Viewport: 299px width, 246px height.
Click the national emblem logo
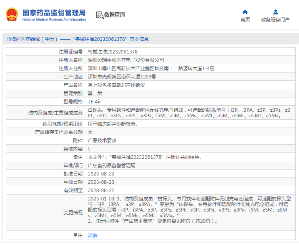tap(12, 14)
